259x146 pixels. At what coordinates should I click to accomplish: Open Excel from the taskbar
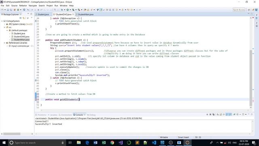click(104, 142)
